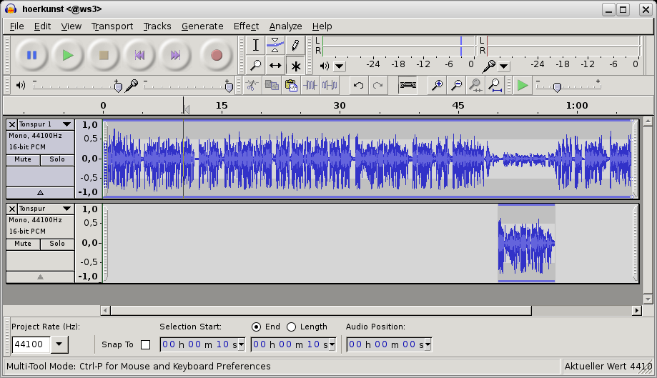Image resolution: width=657 pixels, height=378 pixels.
Task: Open the File menu
Action: tap(16, 26)
